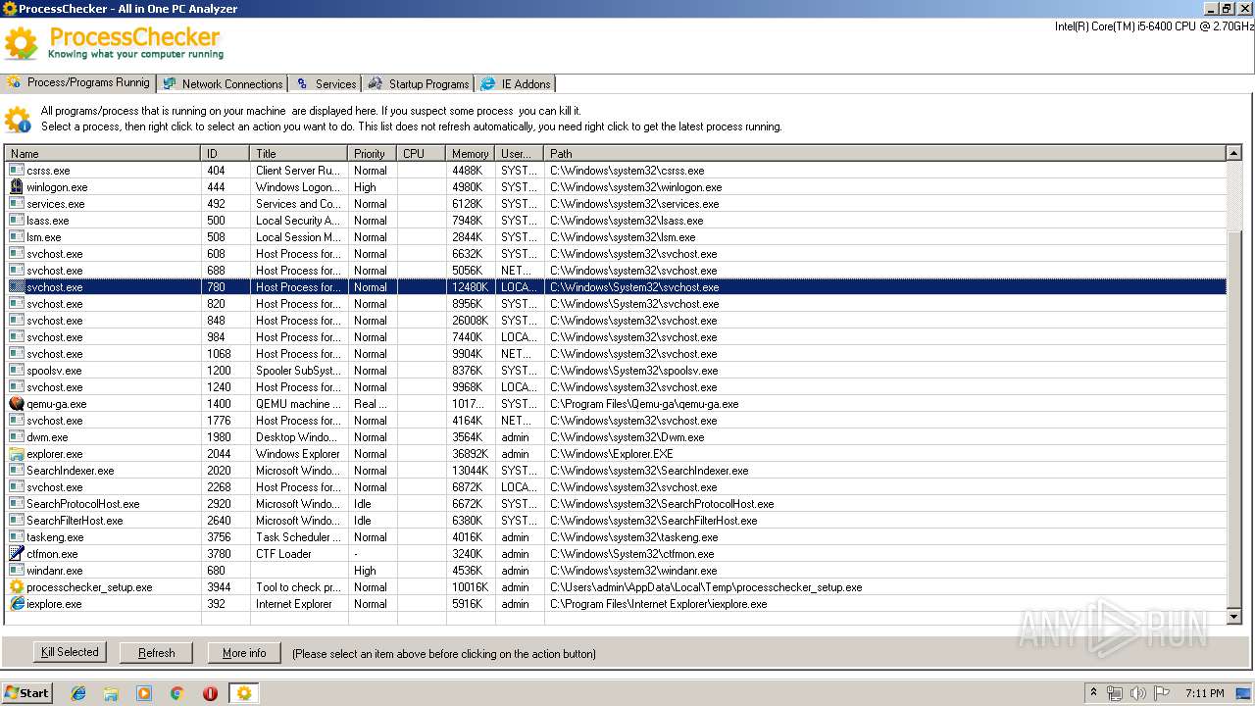Click the action center flag icon
Image resolution: width=1255 pixels, height=706 pixels.
click(1160, 693)
